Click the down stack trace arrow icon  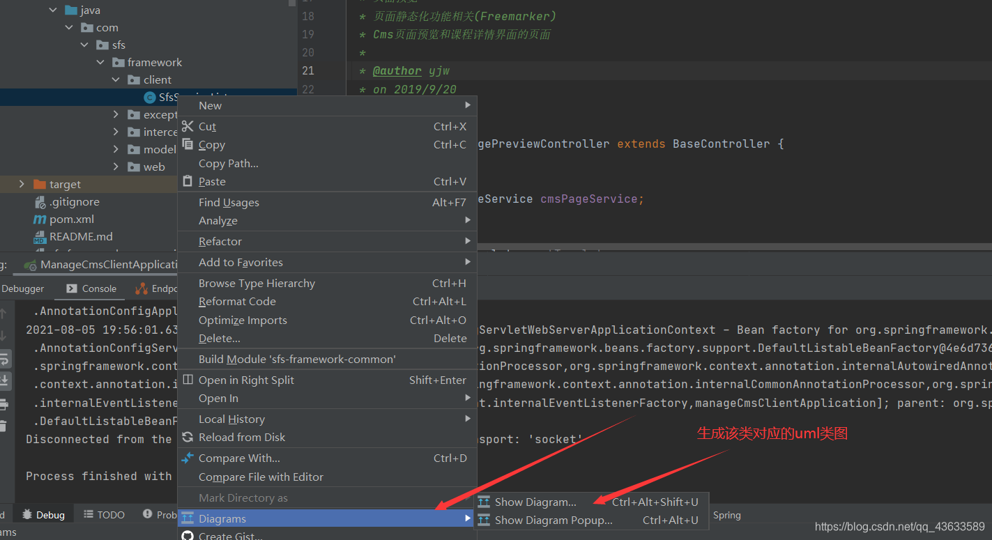[3, 336]
